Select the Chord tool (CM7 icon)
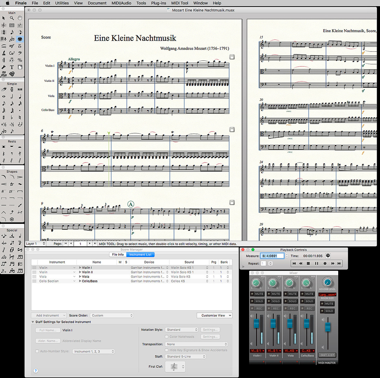The width and height of the screenshot is (380, 378). [x=12, y=53]
